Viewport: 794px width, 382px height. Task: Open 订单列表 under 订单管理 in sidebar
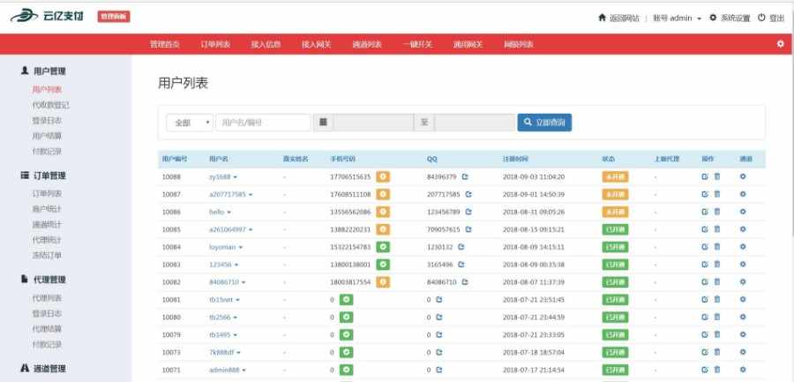tap(47, 193)
